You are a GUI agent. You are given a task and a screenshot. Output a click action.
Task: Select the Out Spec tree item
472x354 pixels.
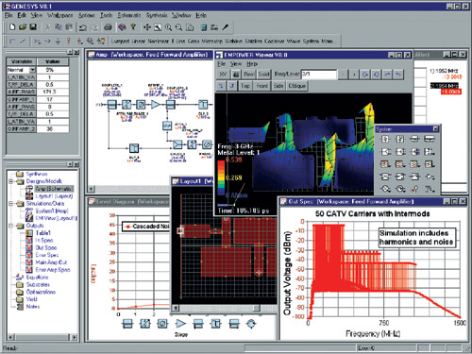[x=46, y=247]
